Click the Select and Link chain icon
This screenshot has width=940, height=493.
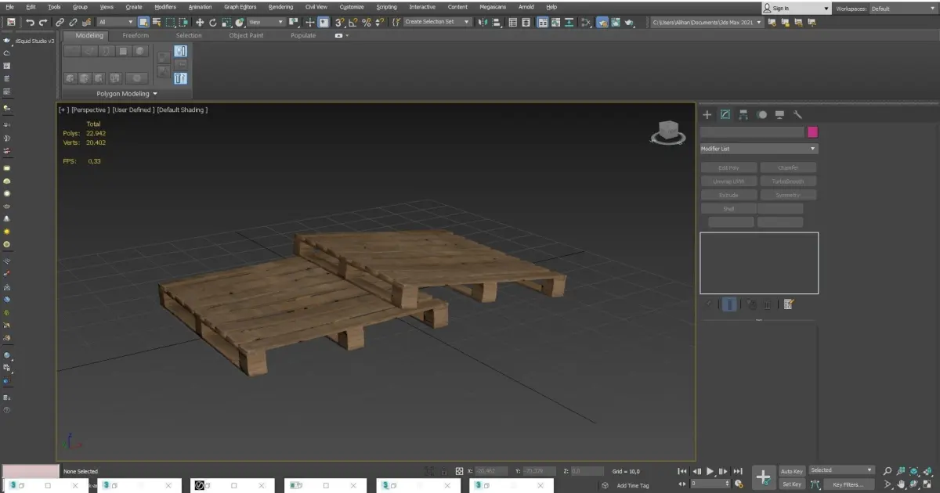60,23
